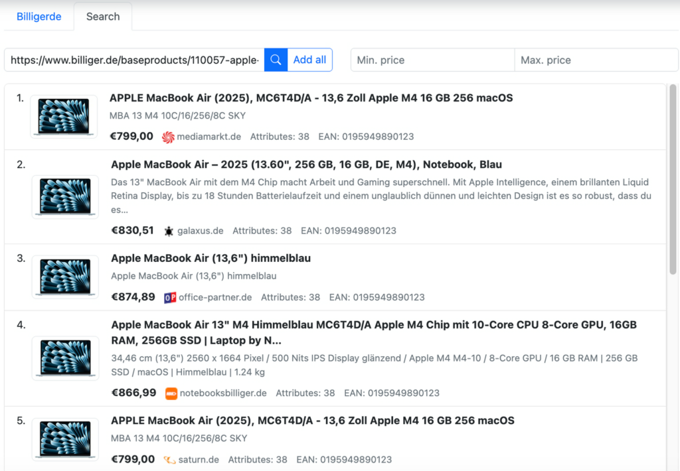
Task: Select the galaxus.de MacBook thumbnail image
Action: click(x=65, y=197)
